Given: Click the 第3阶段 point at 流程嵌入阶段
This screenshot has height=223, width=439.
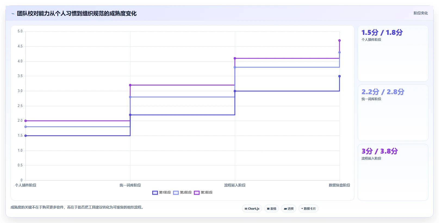Looking at the screenshot, I should coord(235,58).
